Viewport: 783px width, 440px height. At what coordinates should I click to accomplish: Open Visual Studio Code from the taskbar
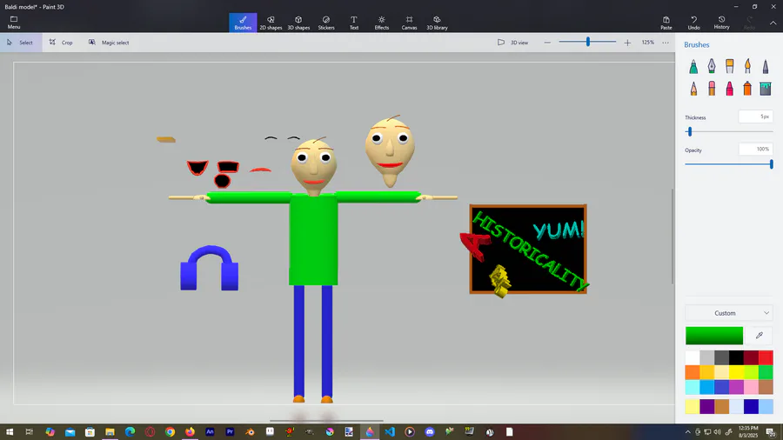(390, 432)
